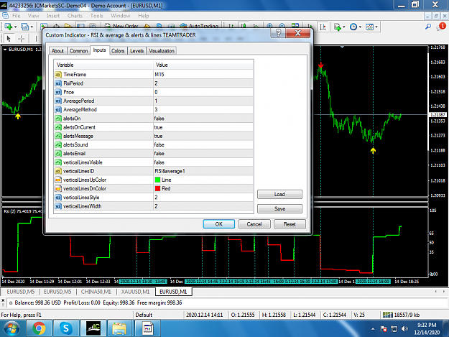
Task: Click the Tile Windows toolbar icon
Action: click(x=295, y=27)
